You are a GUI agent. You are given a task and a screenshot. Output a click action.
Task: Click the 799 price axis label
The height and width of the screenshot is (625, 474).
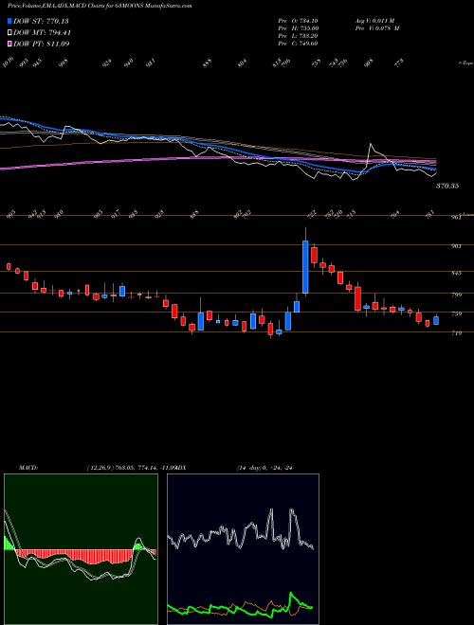click(457, 295)
